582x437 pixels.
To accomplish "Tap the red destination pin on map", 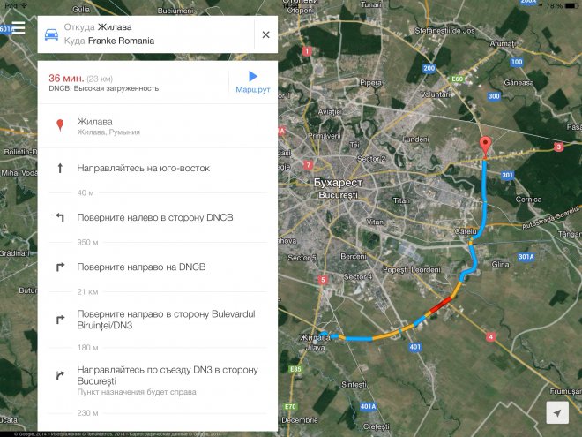I will 485,147.
